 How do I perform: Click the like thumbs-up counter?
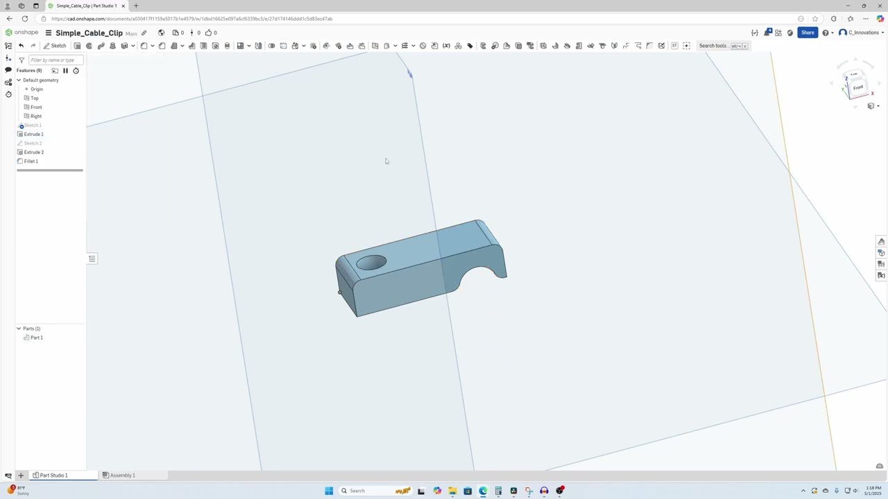click(x=211, y=33)
